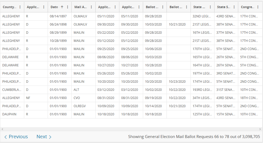This screenshot has width=263, height=143.
Task: Click the left chevron icon beside Previous
Action: (x=6, y=137)
